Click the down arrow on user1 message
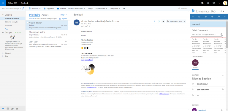 [x=66, y=42]
